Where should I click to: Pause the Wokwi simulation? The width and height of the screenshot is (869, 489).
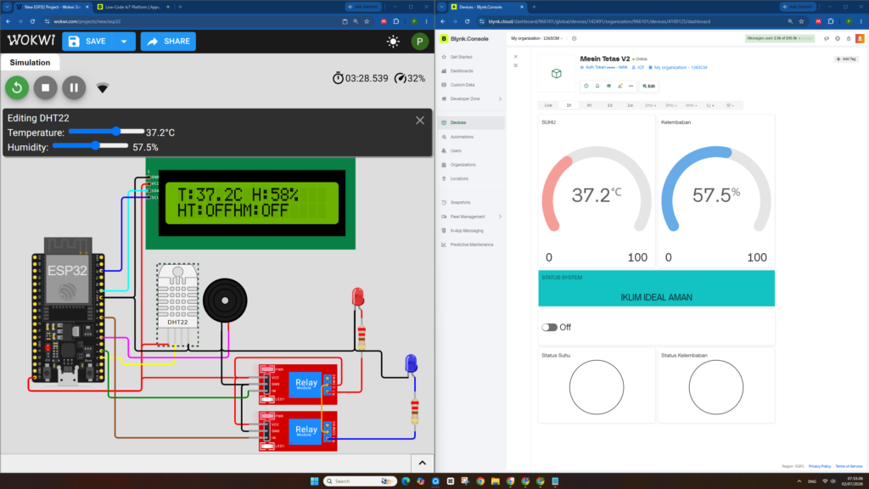74,87
